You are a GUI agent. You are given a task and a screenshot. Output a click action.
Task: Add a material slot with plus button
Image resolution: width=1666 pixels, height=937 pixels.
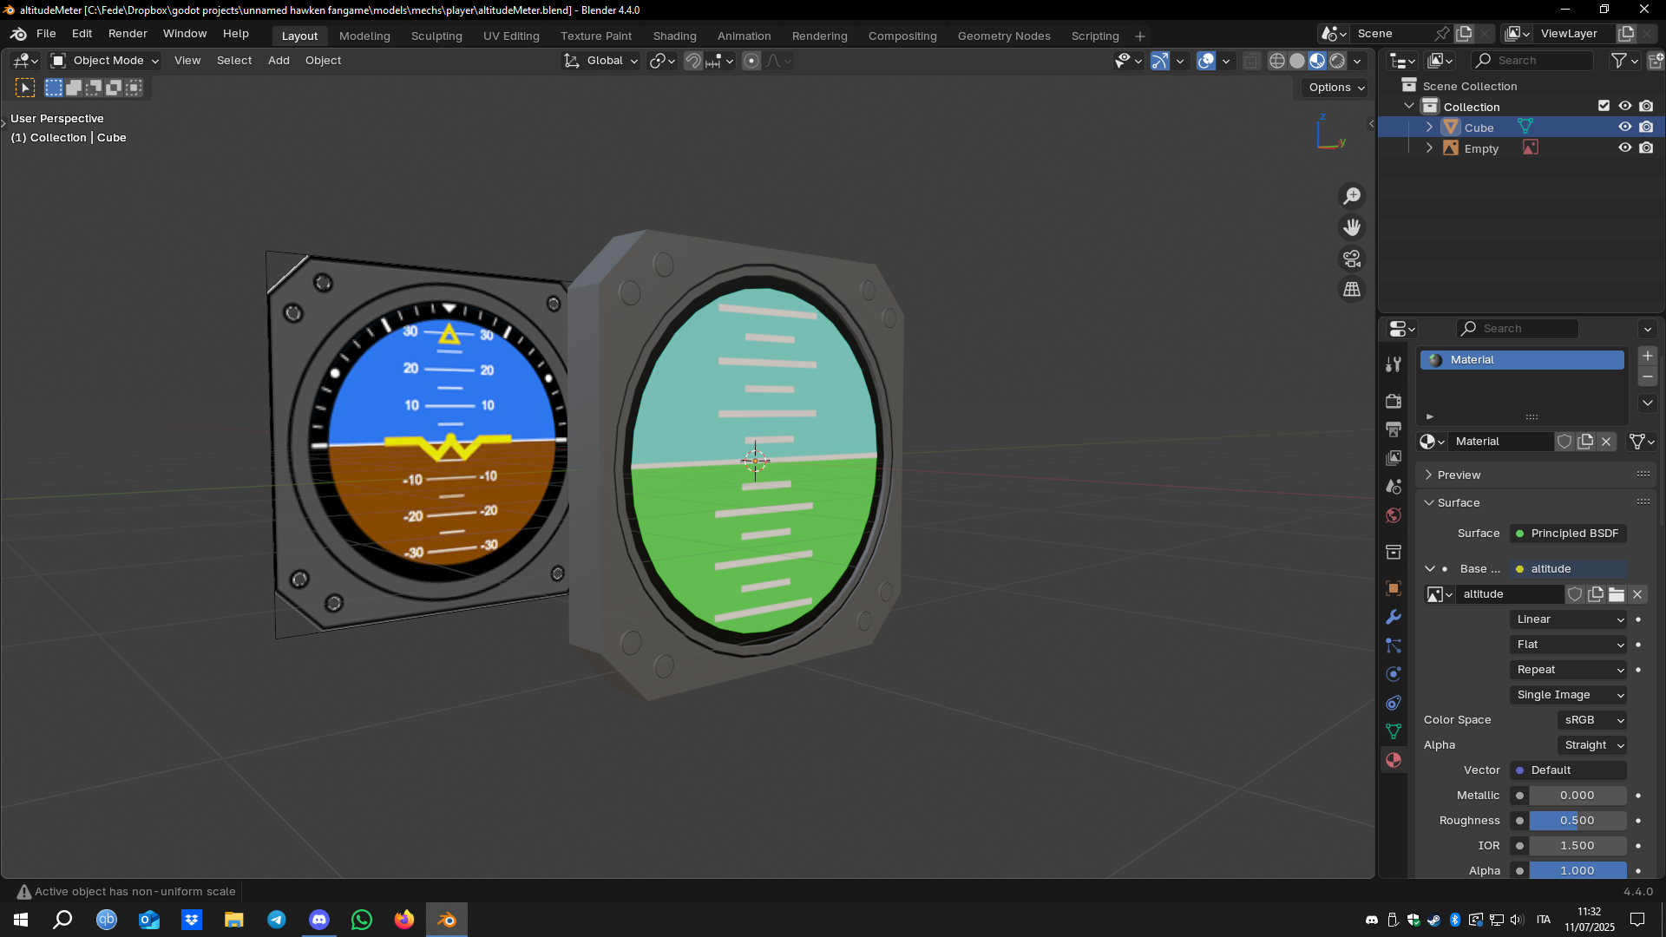(x=1648, y=356)
